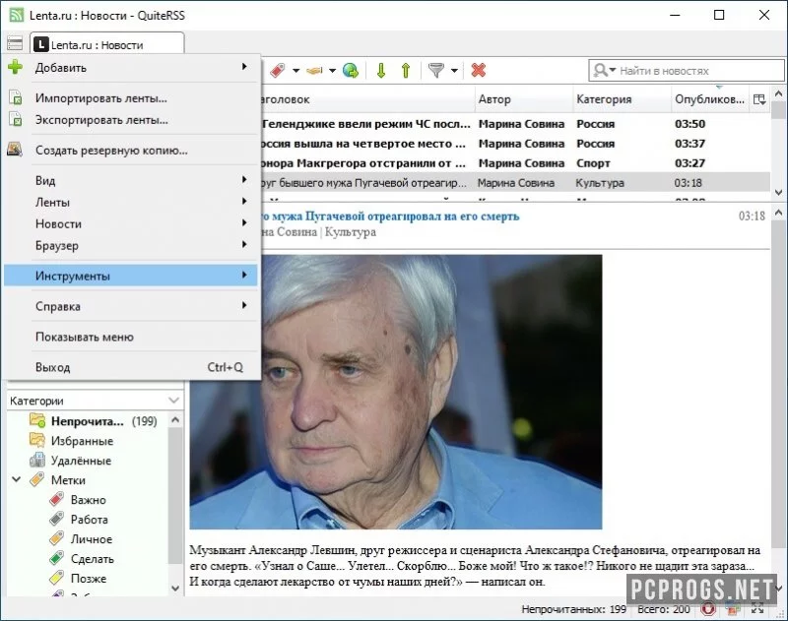
Task: Select Экспортировать ленты menu entry
Action: coord(131,120)
